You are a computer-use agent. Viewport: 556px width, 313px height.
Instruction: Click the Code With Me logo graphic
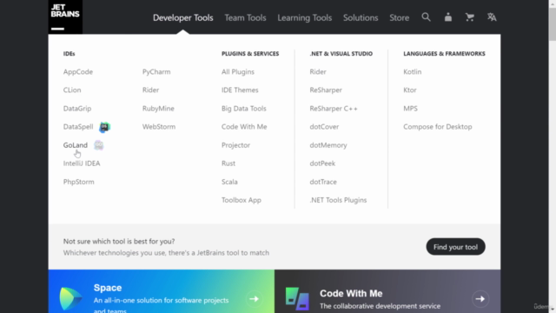(297, 299)
